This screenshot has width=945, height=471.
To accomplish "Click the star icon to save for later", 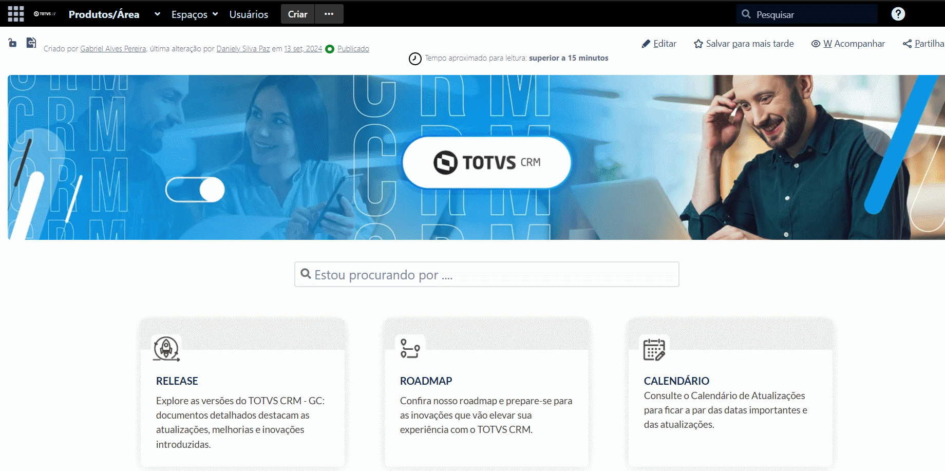I will pyautogui.click(x=698, y=44).
